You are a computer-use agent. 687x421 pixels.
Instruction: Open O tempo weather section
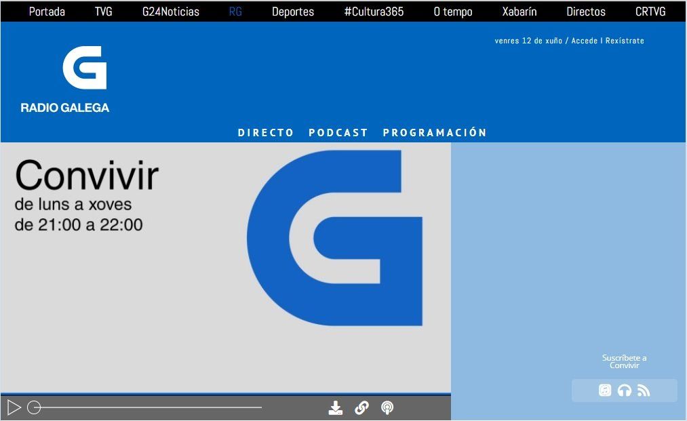tap(453, 12)
